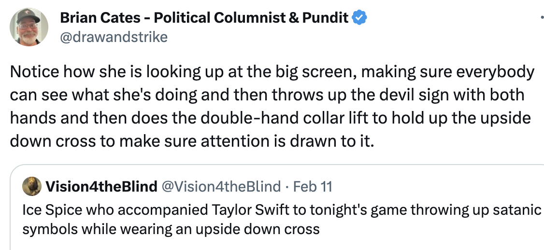Image resolution: width=544 pixels, height=250 pixels.
Task: Click the "Brian Cates - Political Columnist & Pundit" name
Action: point(204,18)
